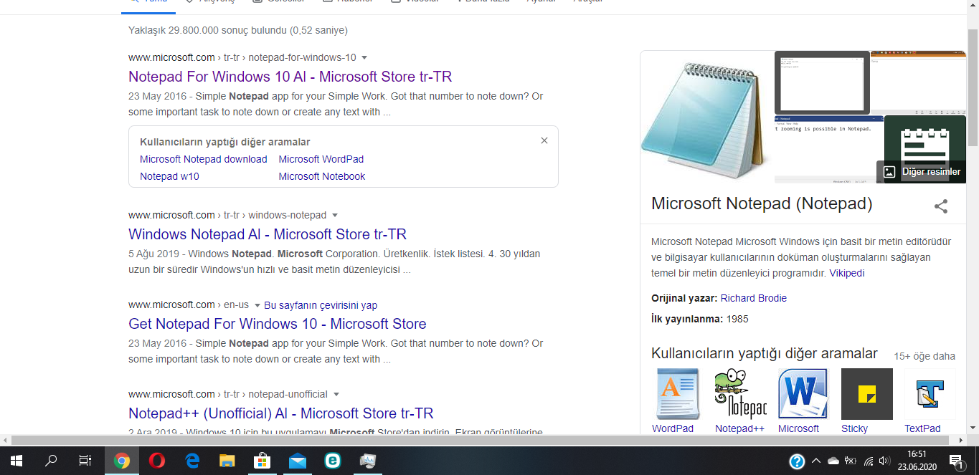979x475 pixels.
Task: Open 'Notepad For Windows 10 Al' result
Action: coord(290,77)
